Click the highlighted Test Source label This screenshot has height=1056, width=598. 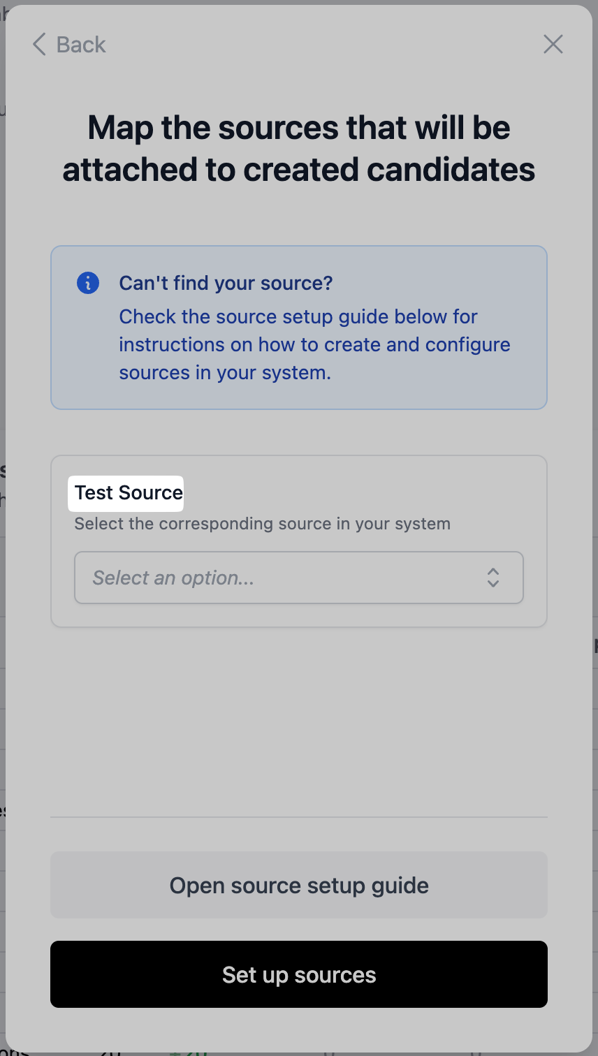pos(129,492)
